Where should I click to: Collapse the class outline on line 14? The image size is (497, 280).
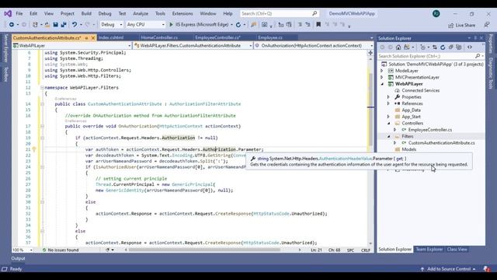pyautogui.click(x=42, y=103)
